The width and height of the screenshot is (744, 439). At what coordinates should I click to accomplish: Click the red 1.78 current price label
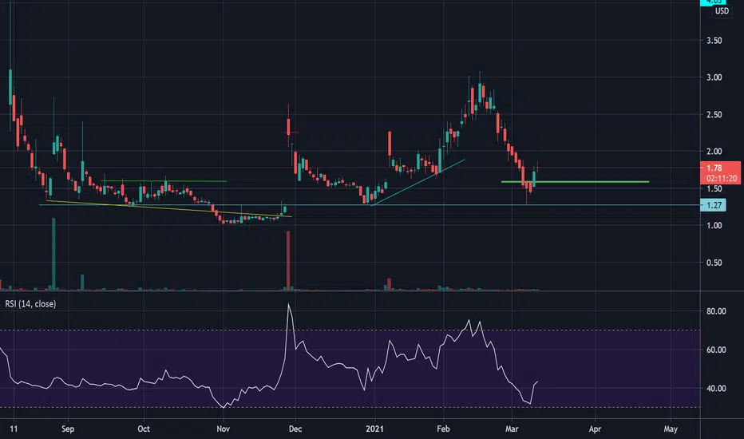[x=714, y=168]
